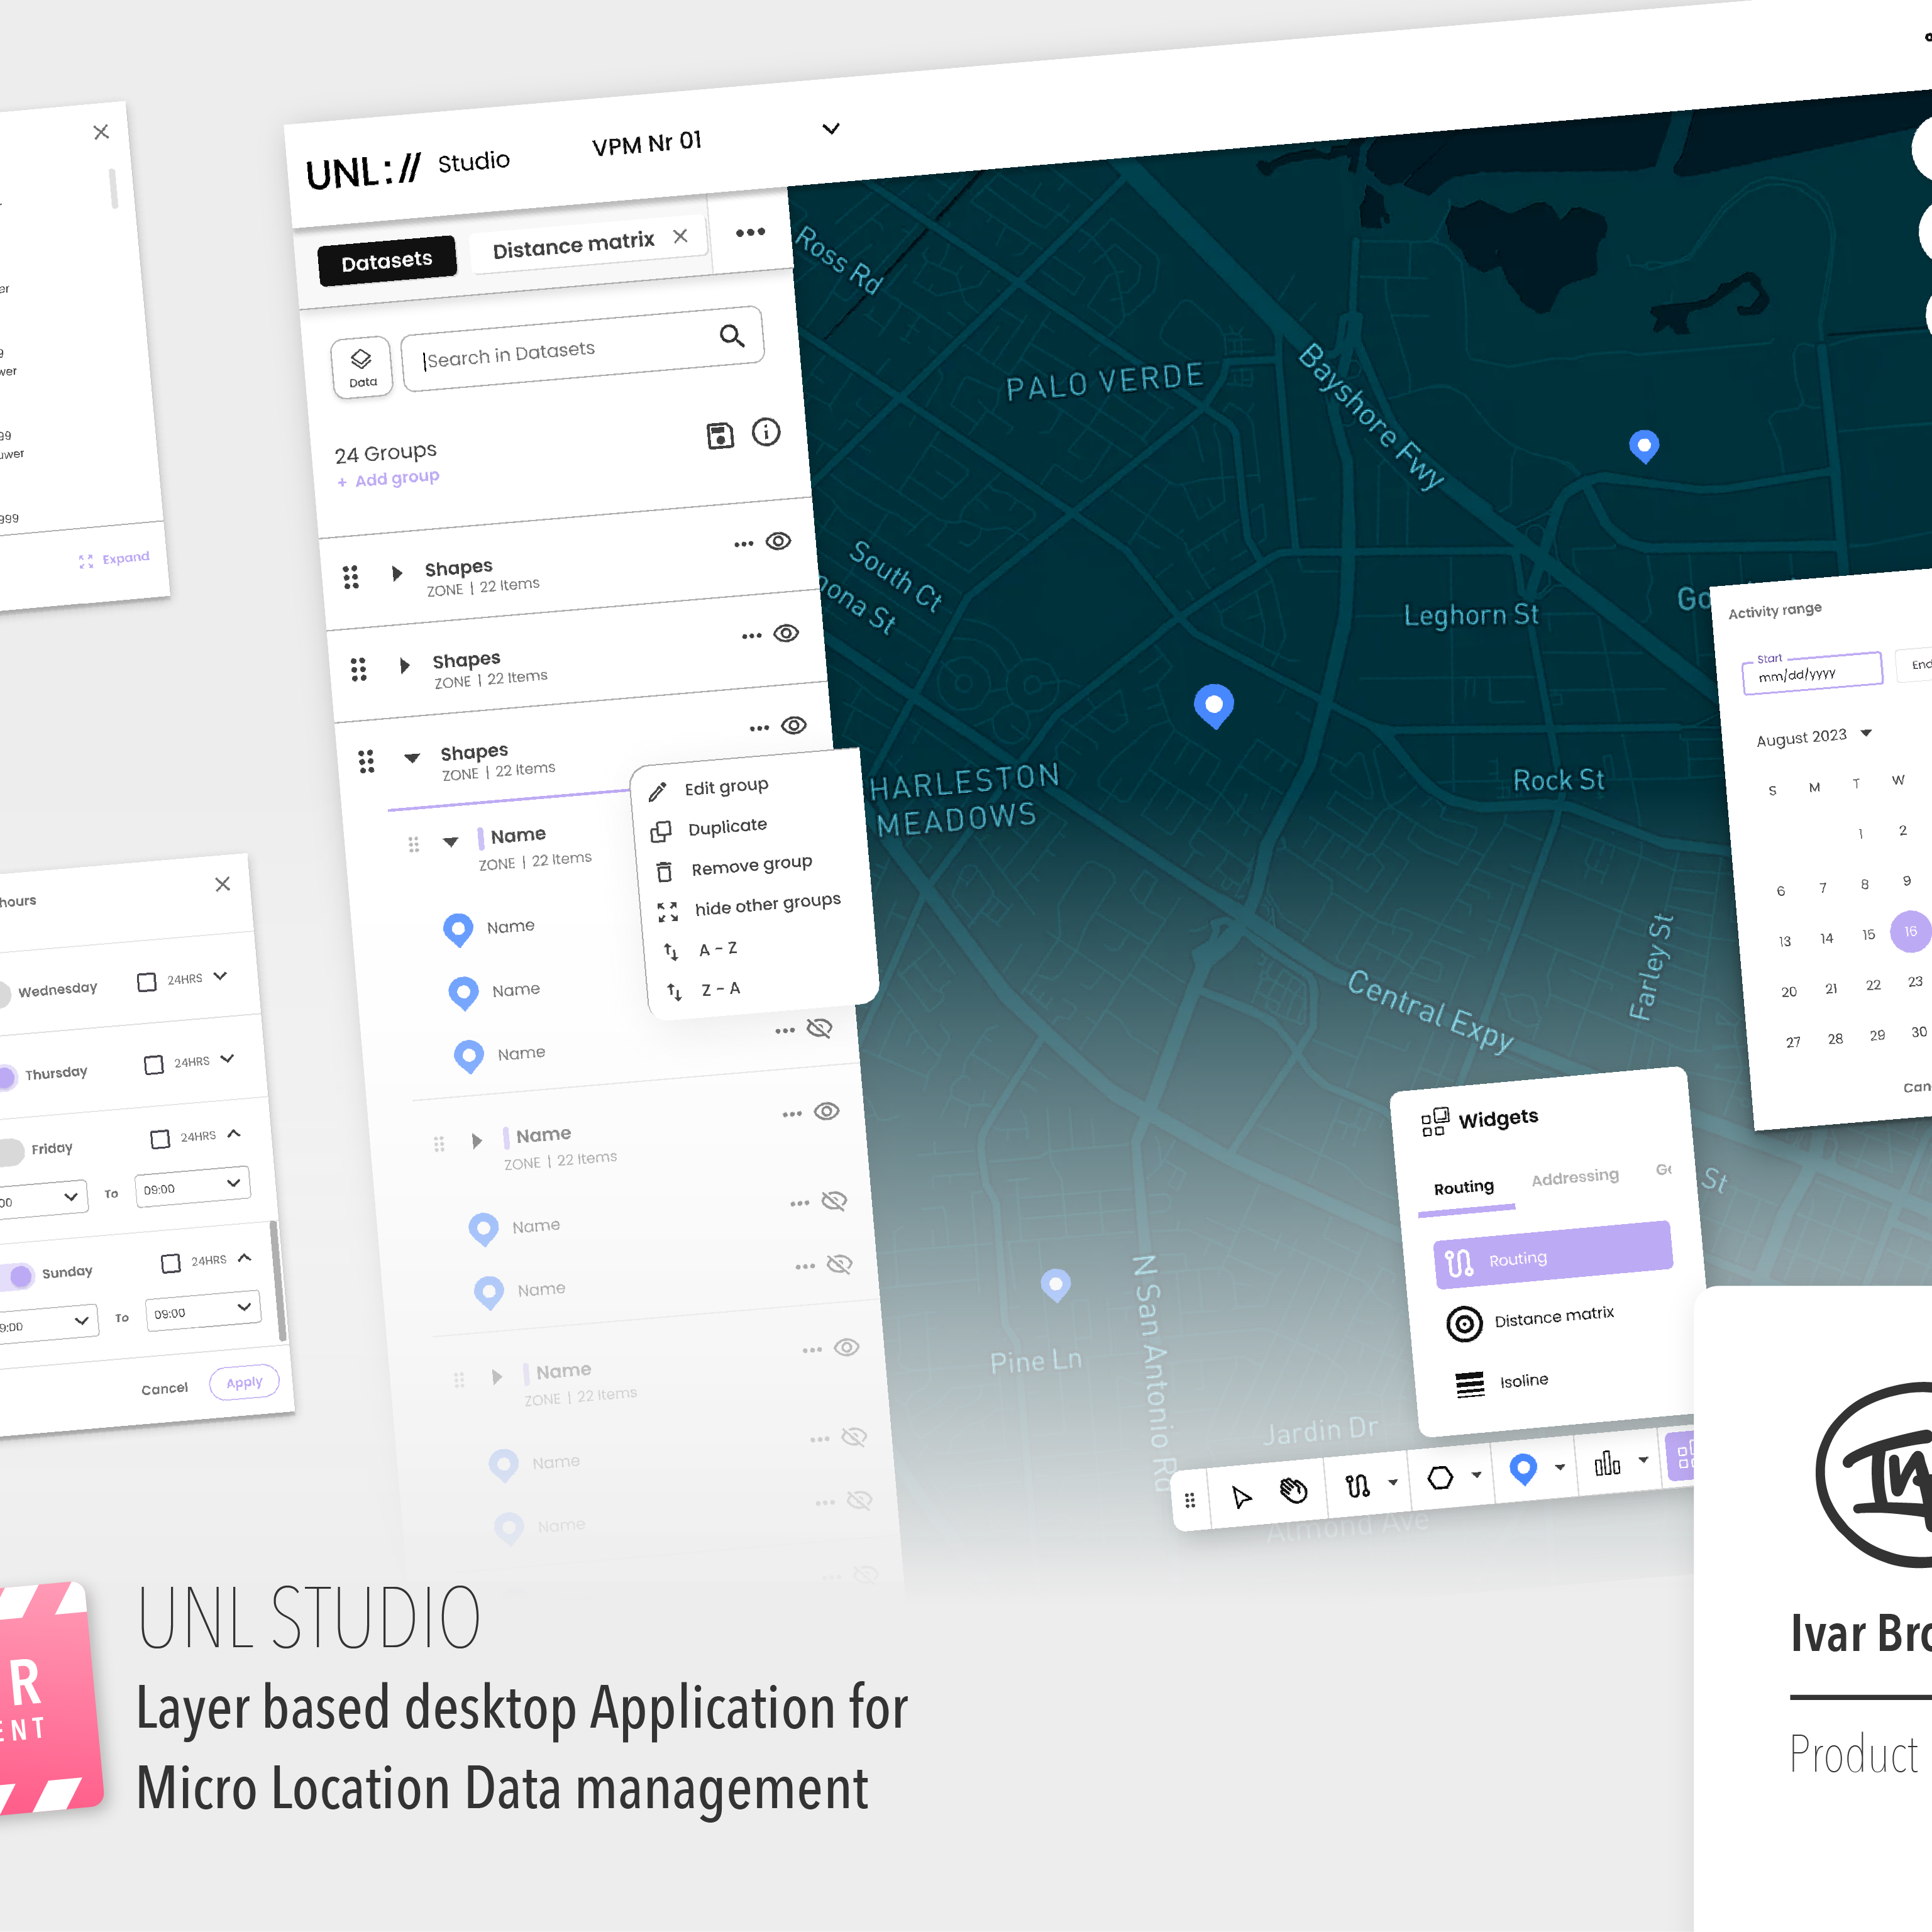The height and width of the screenshot is (1932, 1932).
Task: Collapse the first Name subgroup triangle
Action: point(451,841)
